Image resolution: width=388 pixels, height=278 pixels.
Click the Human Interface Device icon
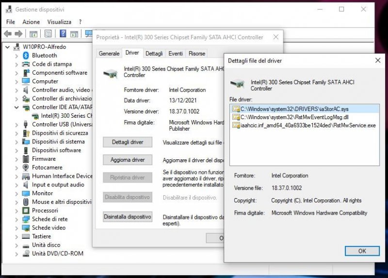26,176
